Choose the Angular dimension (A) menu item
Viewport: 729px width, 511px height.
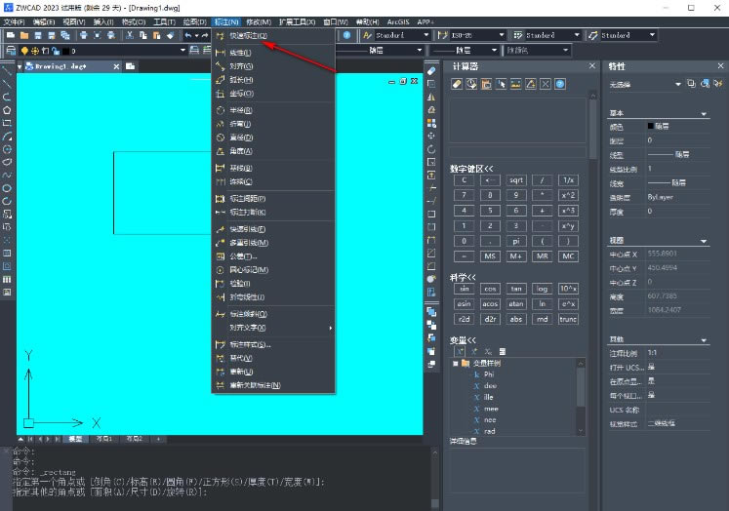tap(273, 151)
